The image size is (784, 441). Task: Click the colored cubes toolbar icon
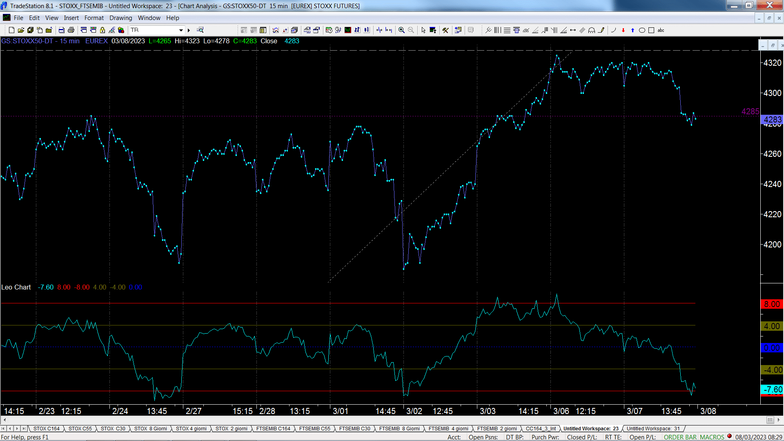click(121, 30)
